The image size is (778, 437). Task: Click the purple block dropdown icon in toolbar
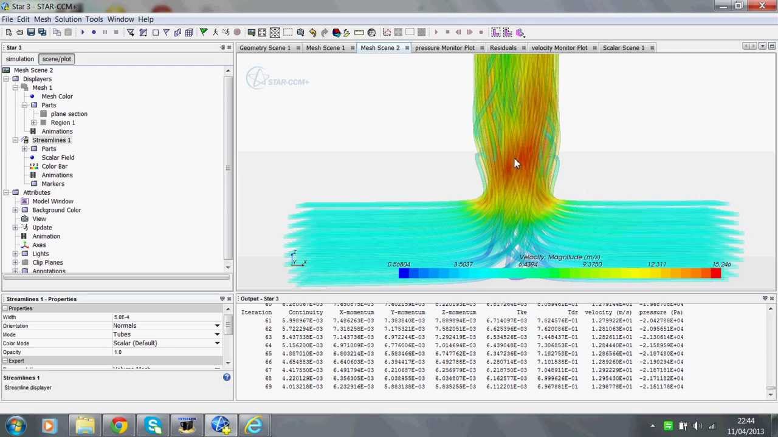520,32
